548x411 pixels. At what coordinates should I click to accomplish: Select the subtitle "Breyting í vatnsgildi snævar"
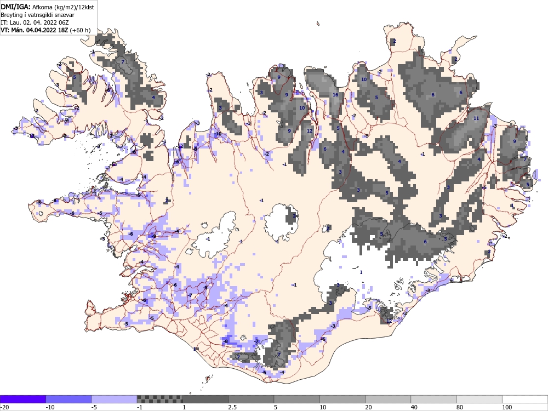(37, 15)
